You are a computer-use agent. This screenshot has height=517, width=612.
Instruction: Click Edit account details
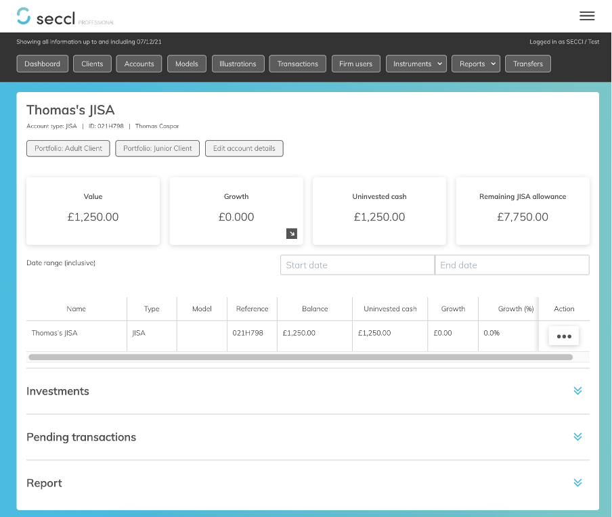244,148
